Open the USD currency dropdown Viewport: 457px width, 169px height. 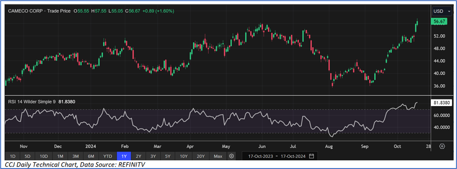(x=442, y=11)
